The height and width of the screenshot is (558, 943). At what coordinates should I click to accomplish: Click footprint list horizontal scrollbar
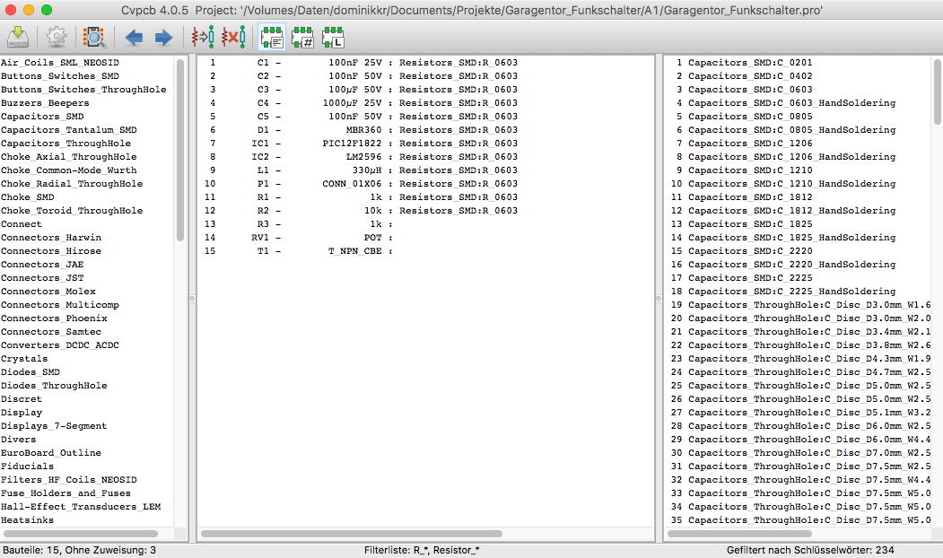[739, 534]
